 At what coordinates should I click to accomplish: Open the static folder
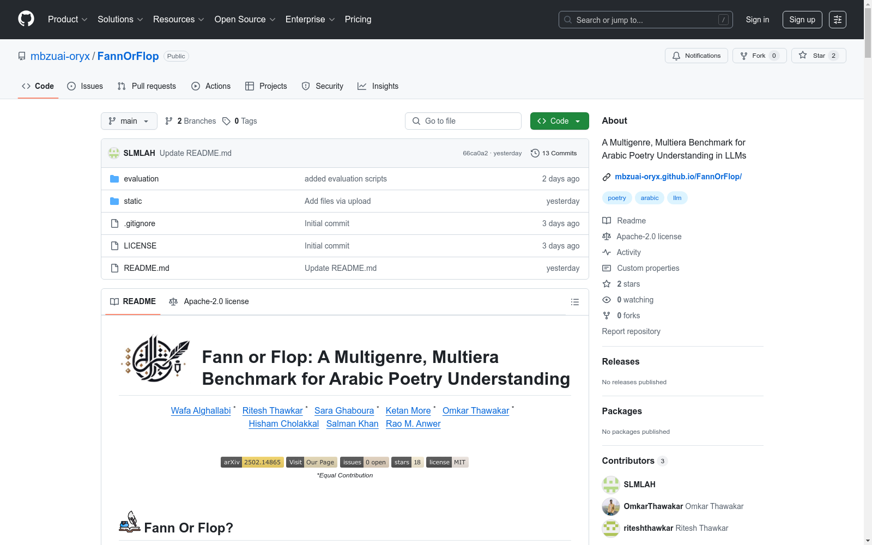click(132, 201)
